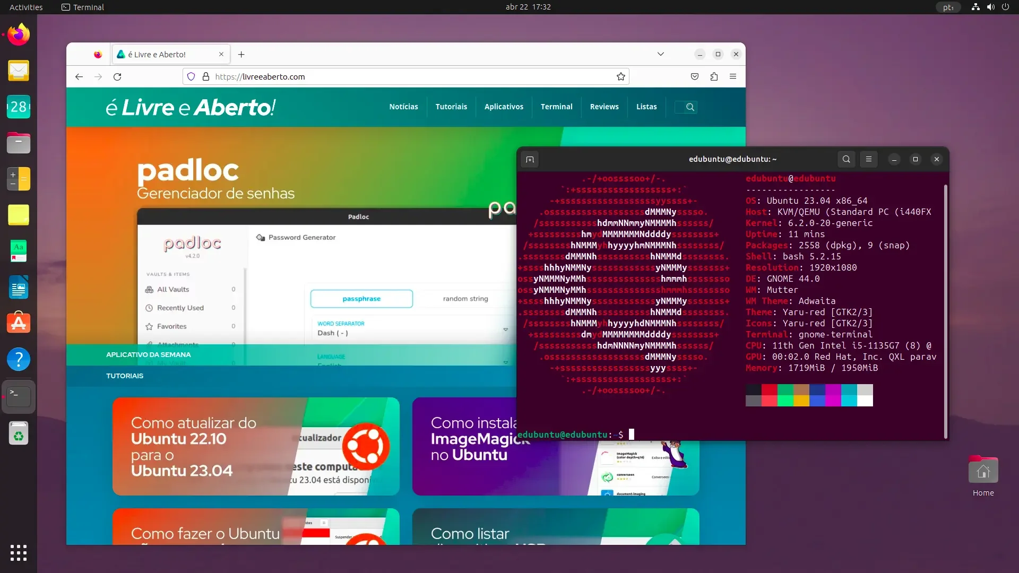The width and height of the screenshot is (1019, 573).
Task: Open the Help icon in dock
Action: tap(19, 359)
